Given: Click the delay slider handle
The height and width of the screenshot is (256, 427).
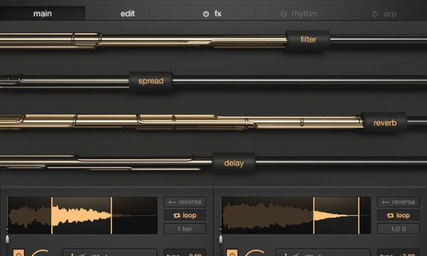Looking at the screenshot, I should click(x=233, y=163).
